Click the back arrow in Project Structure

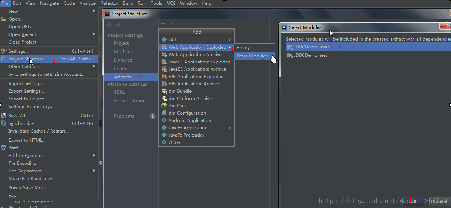(109, 25)
